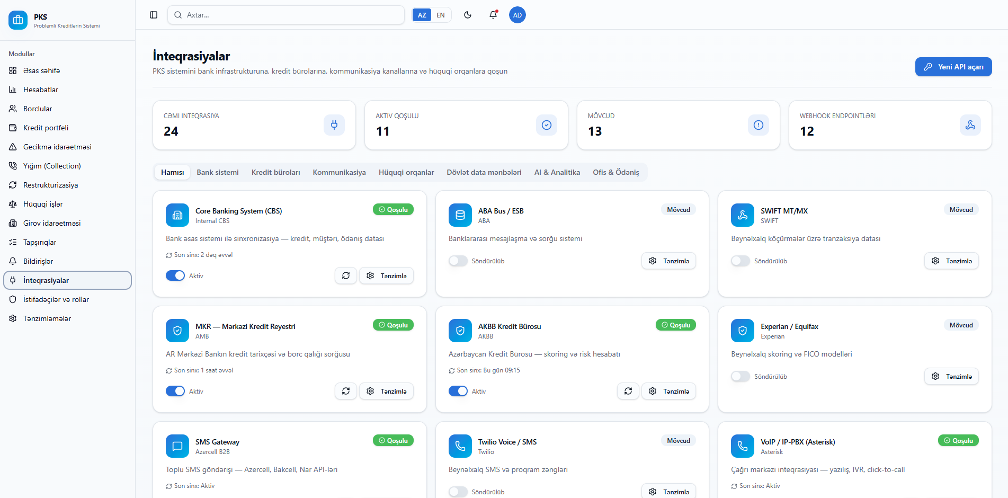Select the Kommunikasiya filter tab
Viewport: 1008px width, 498px height.
(340, 172)
